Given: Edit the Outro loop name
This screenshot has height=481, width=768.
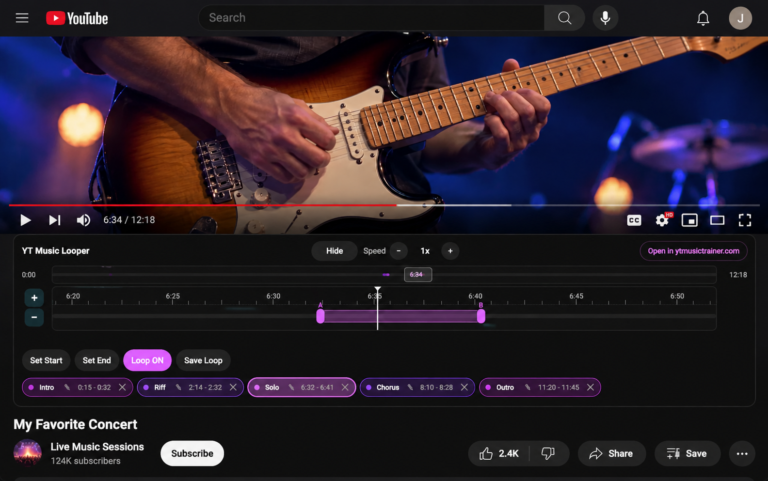Looking at the screenshot, I should (x=528, y=388).
